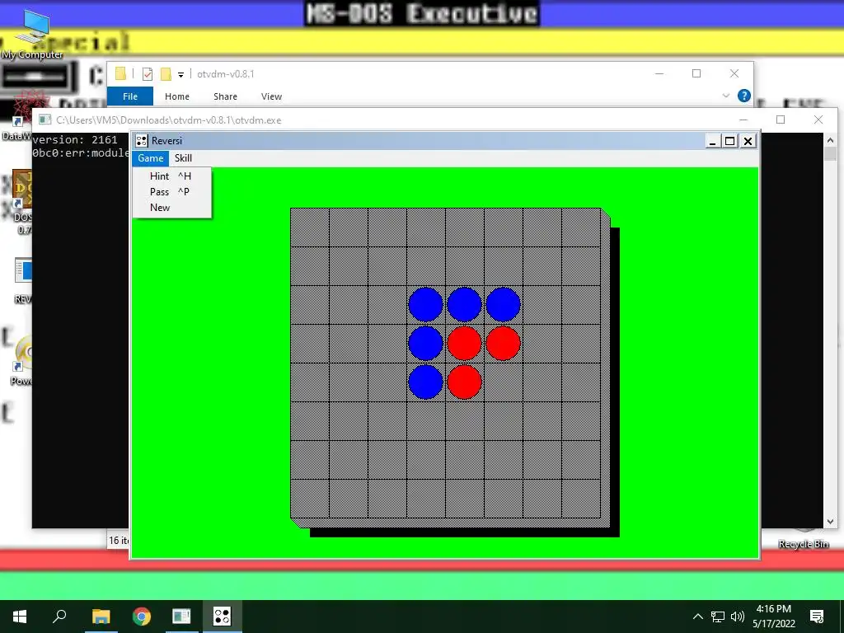Switch to Home tab in Explorer

[x=177, y=96]
